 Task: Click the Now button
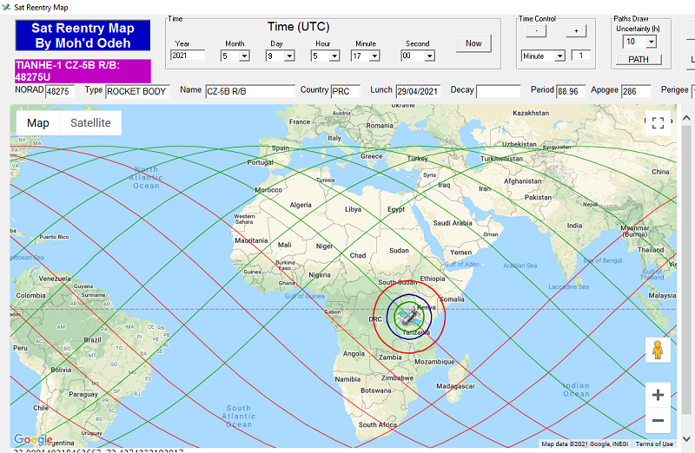pyautogui.click(x=473, y=43)
